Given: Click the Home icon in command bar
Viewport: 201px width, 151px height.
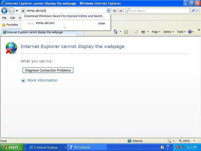Looking at the screenshot, I should click(x=116, y=32).
